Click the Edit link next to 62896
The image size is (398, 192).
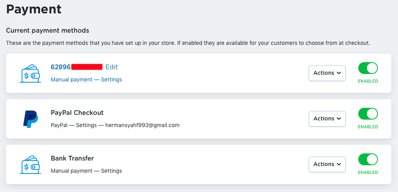(x=111, y=67)
